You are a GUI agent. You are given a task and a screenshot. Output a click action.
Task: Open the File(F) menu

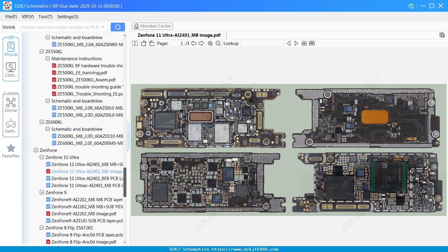[x=11, y=17]
